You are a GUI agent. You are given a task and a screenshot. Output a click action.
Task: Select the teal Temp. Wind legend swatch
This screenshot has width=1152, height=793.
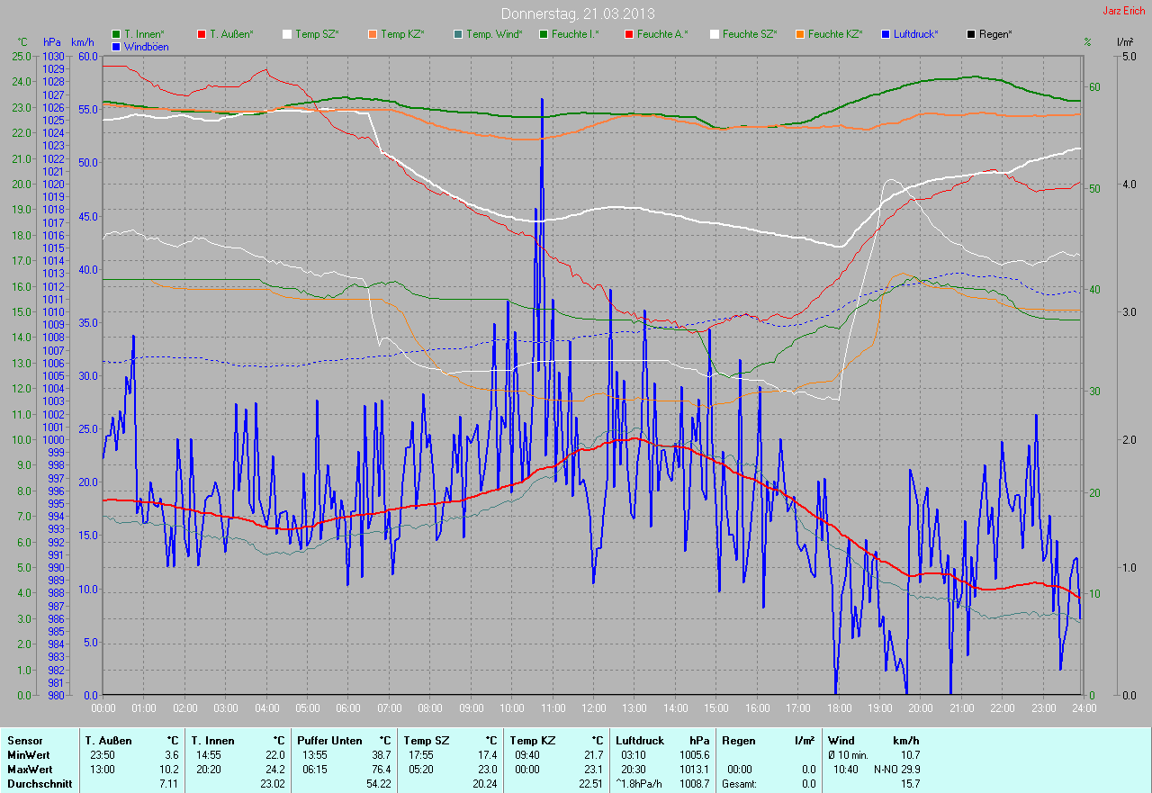click(x=458, y=34)
